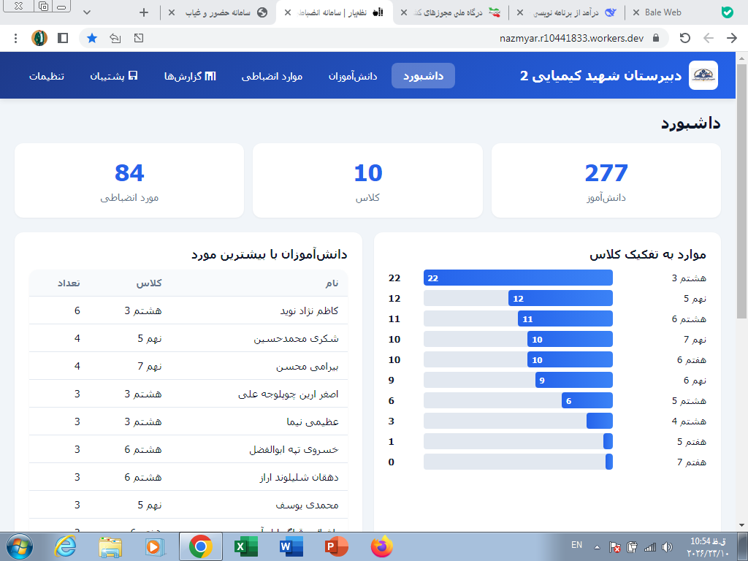Select the 'عظیمی نیما' student name

pyautogui.click(x=313, y=421)
